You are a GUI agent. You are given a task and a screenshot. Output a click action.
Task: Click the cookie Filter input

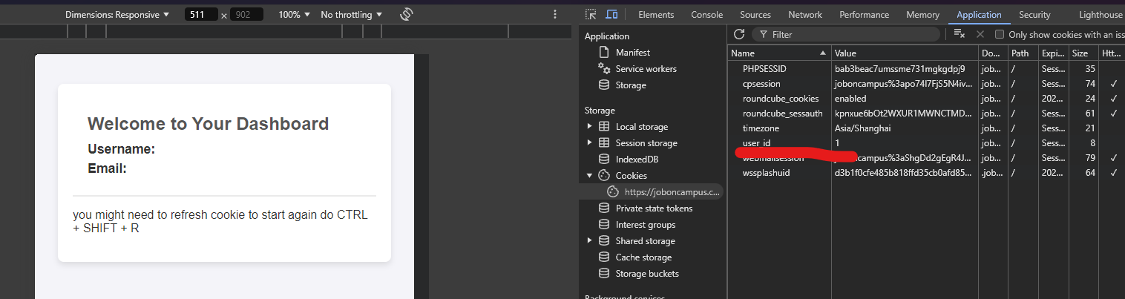(x=847, y=35)
